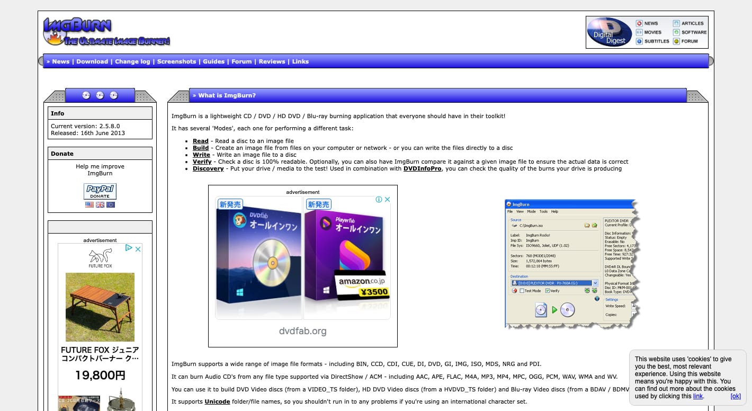Click the PayPal Donate button
This screenshot has height=411, width=752.
(x=100, y=191)
